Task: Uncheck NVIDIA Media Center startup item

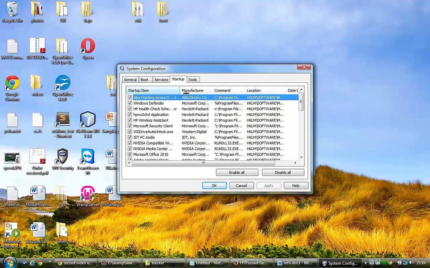Action: 130,149
